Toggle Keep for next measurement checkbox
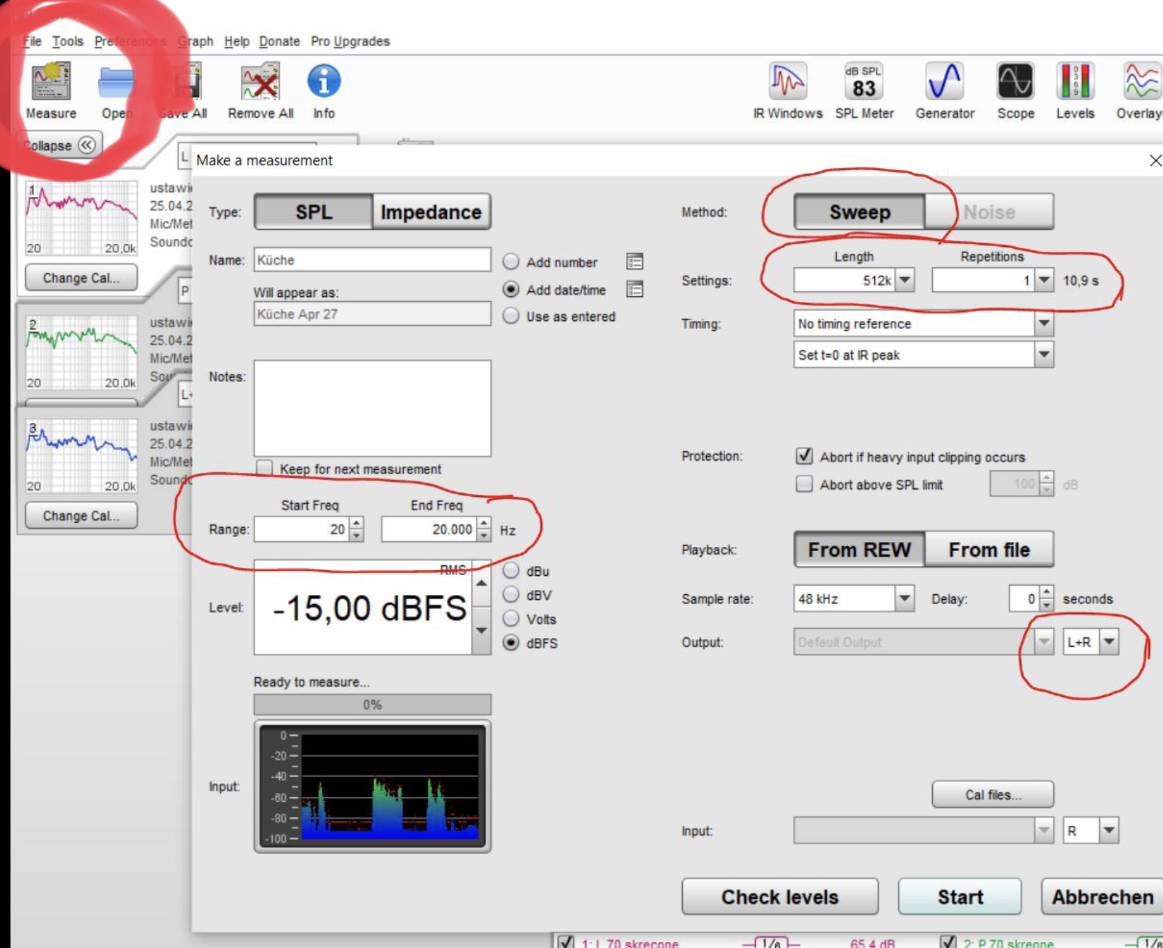The image size is (1163, 948). [264, 468]
